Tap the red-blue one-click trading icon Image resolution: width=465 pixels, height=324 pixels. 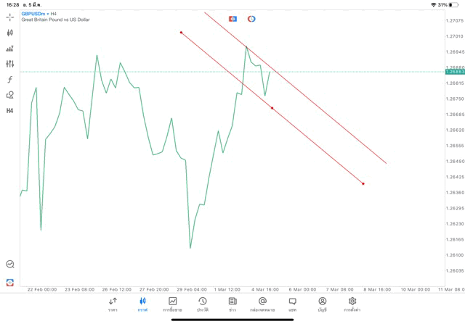[232, 19]
